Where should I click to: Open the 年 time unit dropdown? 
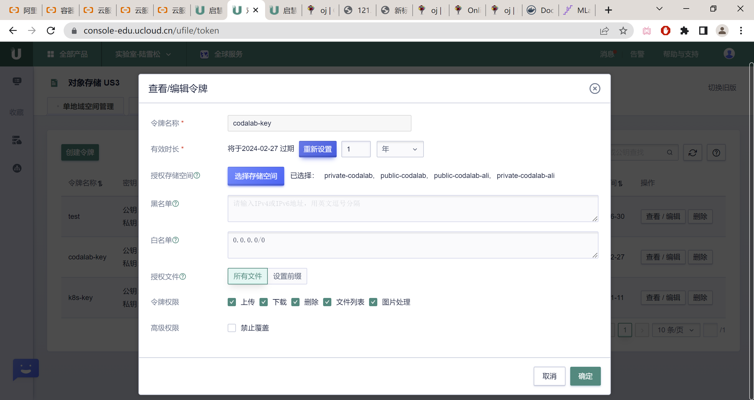click(400, 149)
